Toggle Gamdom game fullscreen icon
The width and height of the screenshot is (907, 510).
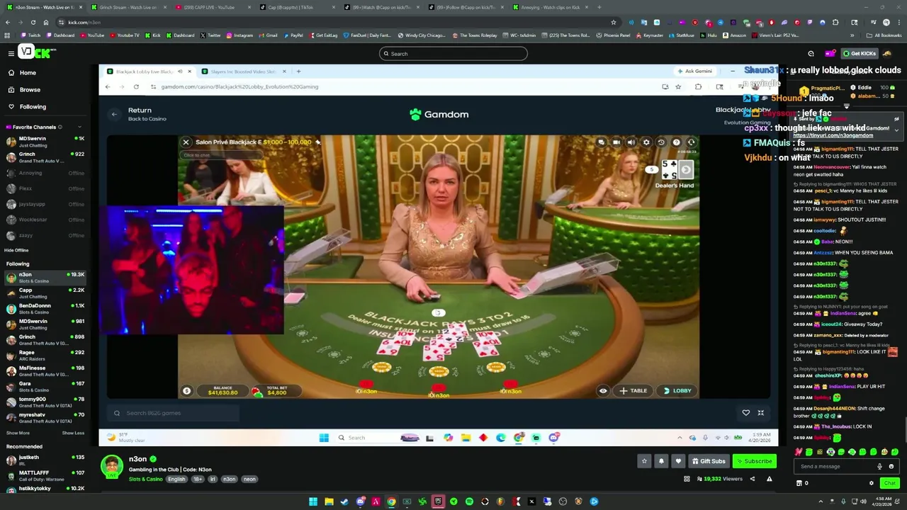click(x=761, y=413)
